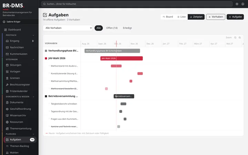Click the Kummerkasten icon

pyautogui.click(x=7, y=54)
